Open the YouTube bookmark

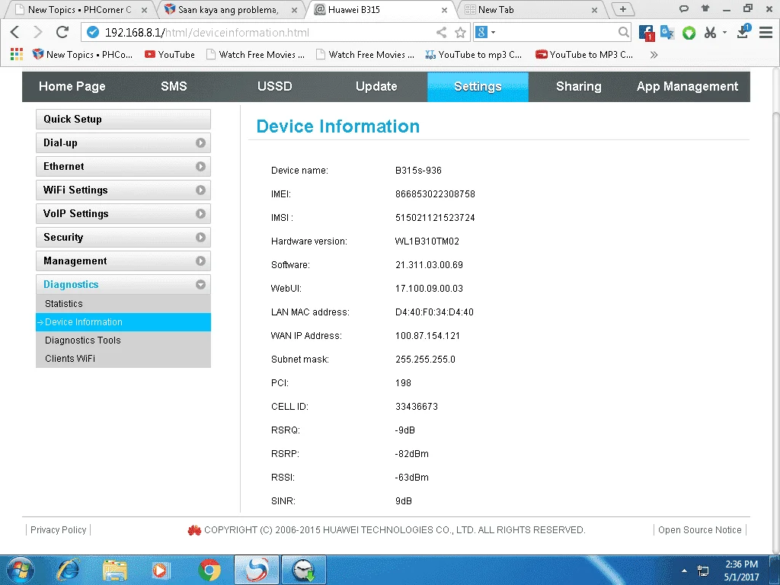pyautogui.click(x=170, y=54)
